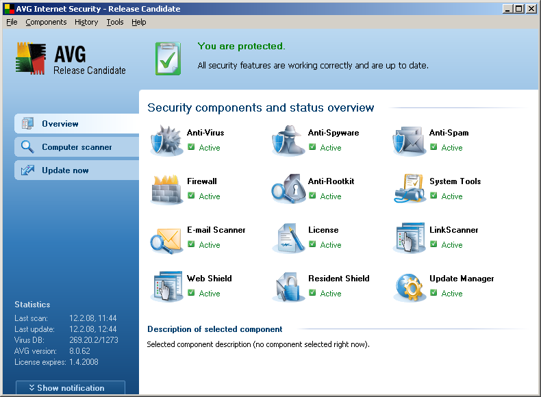Click 'Description of selected component' heading
The width and height of the screenshot is (541, 397).
pos(214,329)
